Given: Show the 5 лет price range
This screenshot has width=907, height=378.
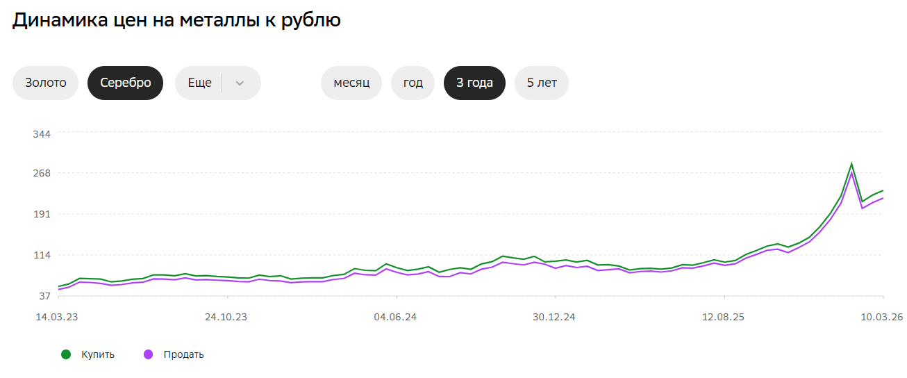Looking at the screenshot, I should click(542, 83).
